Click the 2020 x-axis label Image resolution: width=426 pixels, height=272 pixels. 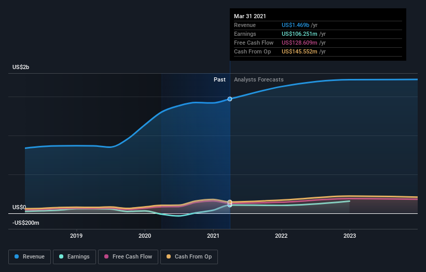(145, 236)
